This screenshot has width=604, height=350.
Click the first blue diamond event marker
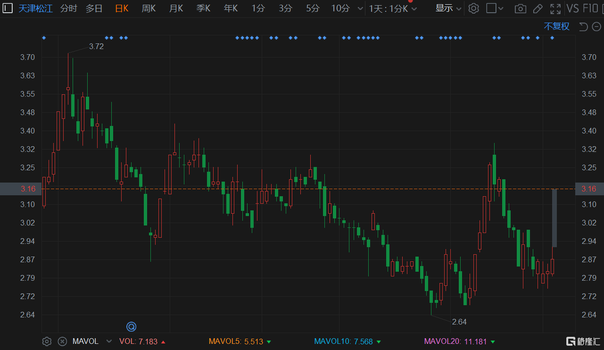(x=44, y=38)
